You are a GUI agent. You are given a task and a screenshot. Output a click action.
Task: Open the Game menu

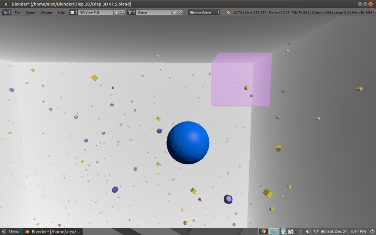pyautogui.click(x=30, y=12)
